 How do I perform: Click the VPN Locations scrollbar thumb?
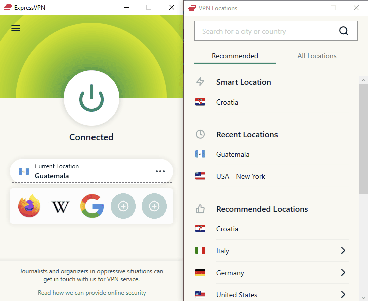pos(363,139)
